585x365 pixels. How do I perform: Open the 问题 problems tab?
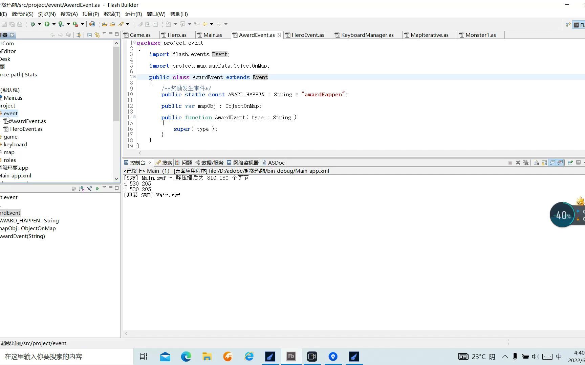point(183,163)
